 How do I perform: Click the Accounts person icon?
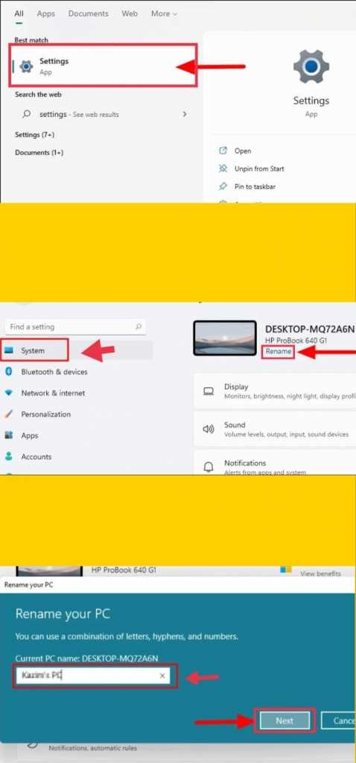click(x=8, y=457)
